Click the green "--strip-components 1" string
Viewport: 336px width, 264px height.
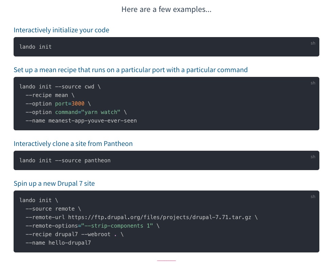(120, 226)
